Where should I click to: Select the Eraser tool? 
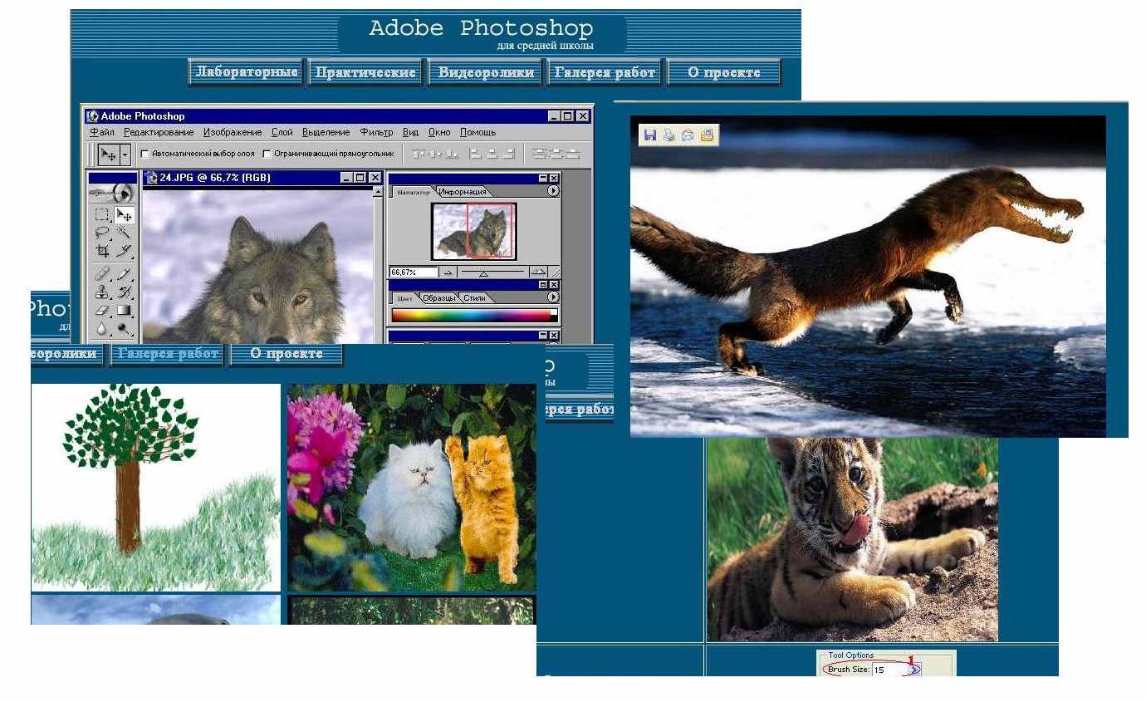pyautogui.click(x=102, y=310)
